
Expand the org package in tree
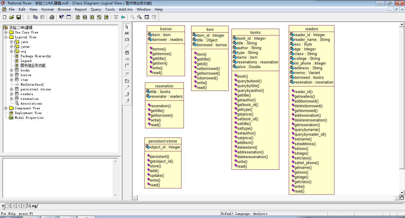[12, 51]
